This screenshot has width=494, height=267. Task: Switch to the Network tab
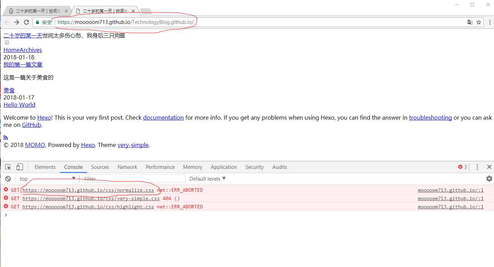pyautogui.click(x=127, y=167)
